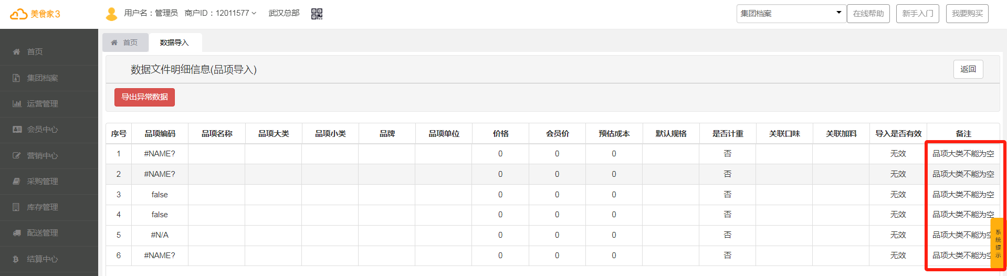Click the 运营管理 bar chart icon
The width and height of the screenshot is (1007, 276).
pyautogui.click(x=17, y=104)
